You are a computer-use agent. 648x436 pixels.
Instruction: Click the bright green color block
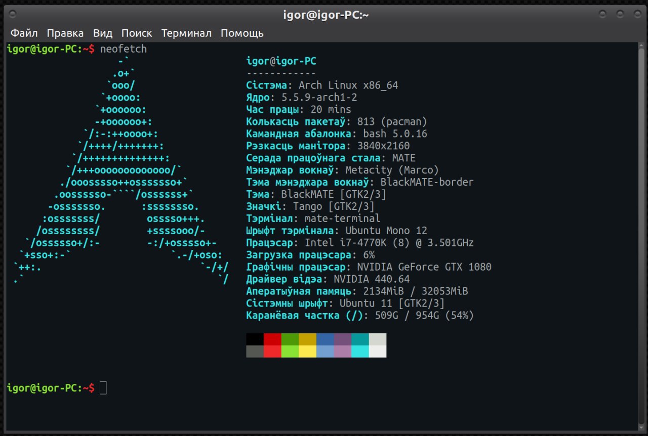tap(290, 352)
